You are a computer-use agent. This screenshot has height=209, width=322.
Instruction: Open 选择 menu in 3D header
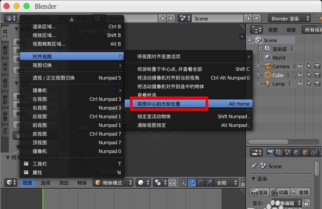click(x=45, y=182)
